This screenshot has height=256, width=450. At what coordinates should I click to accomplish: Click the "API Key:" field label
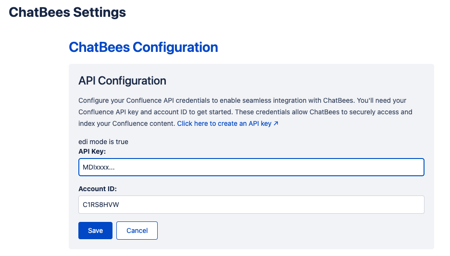[x=92, y=151]
